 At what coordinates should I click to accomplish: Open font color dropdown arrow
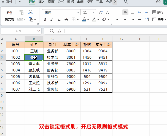[98, 19]
